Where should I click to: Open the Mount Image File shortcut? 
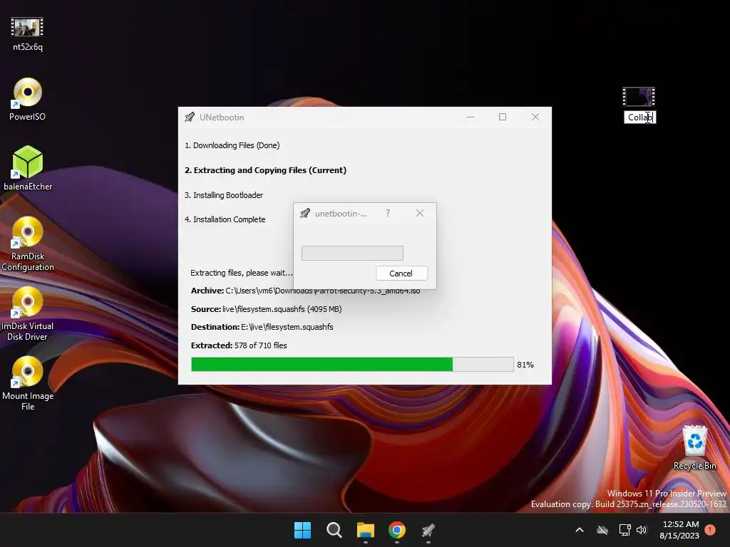pos(28,383)
